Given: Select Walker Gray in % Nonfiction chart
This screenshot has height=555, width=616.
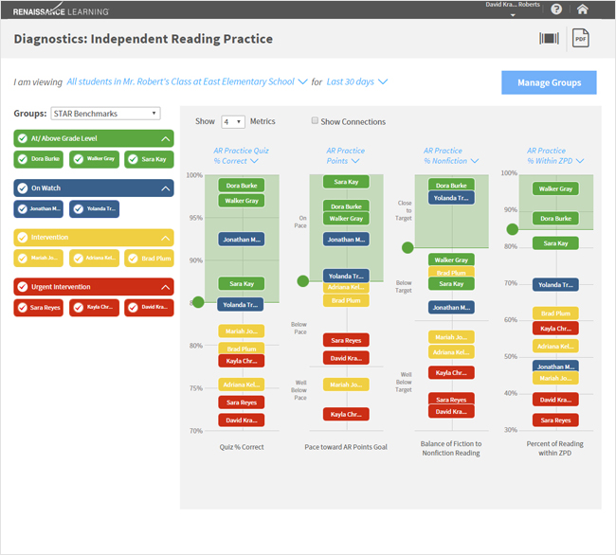Looking at the screenshot, I should tap(451, 260).
